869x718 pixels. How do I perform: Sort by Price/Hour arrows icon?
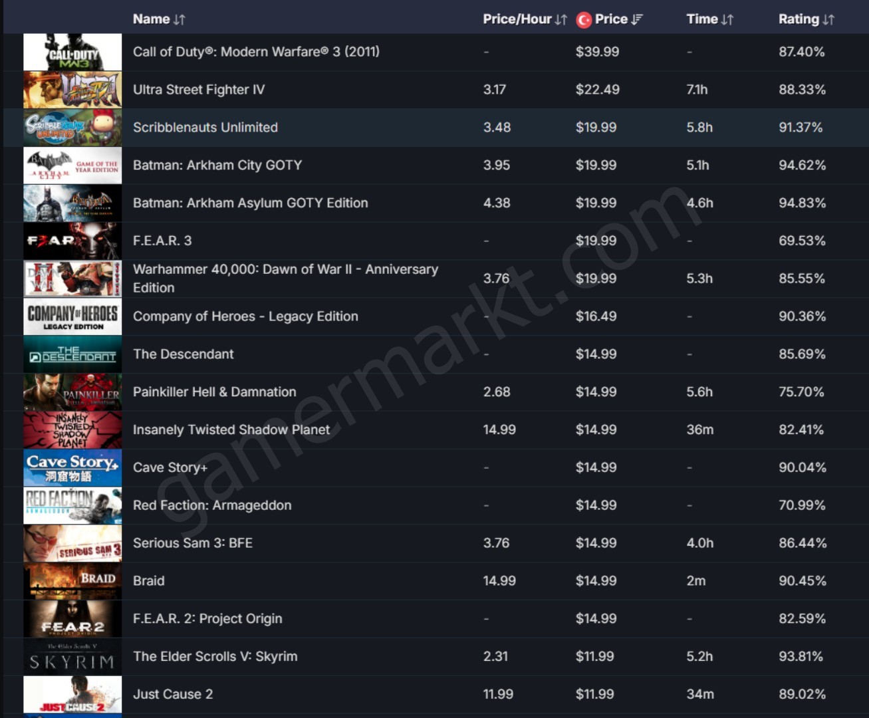tap(561, 20)
